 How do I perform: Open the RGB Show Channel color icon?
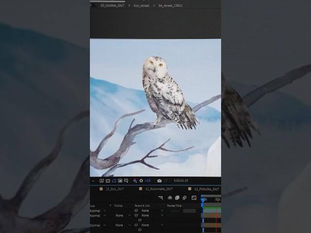(135, 181)
